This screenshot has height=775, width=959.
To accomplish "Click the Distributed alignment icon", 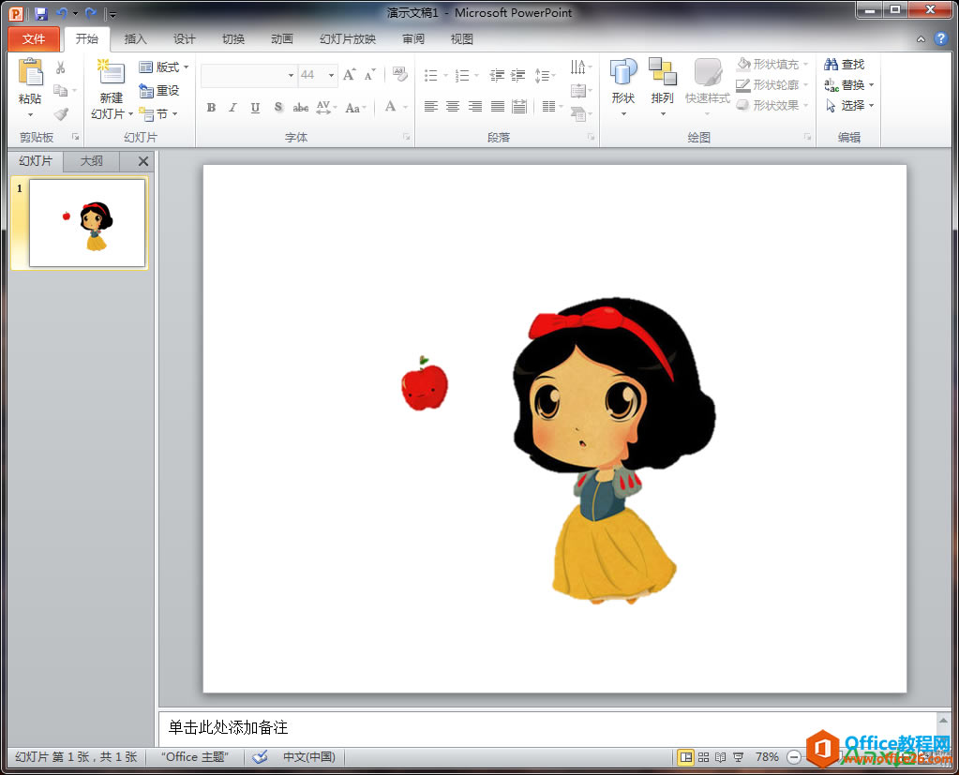I will pyautogui.click(x=519, y=107).
